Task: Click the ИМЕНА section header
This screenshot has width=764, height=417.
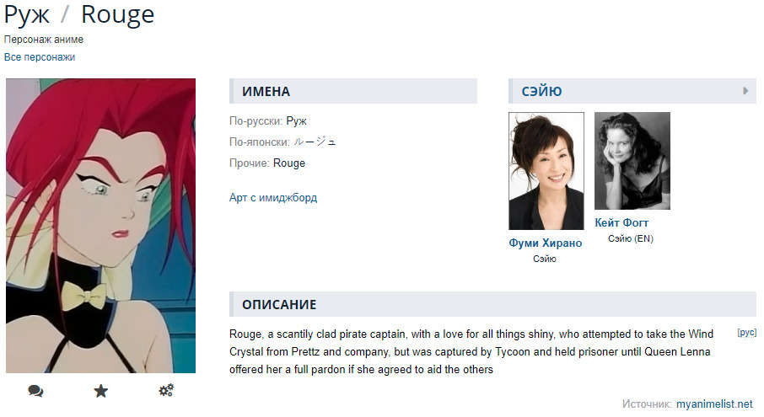Action: click(x=266, y=92)
